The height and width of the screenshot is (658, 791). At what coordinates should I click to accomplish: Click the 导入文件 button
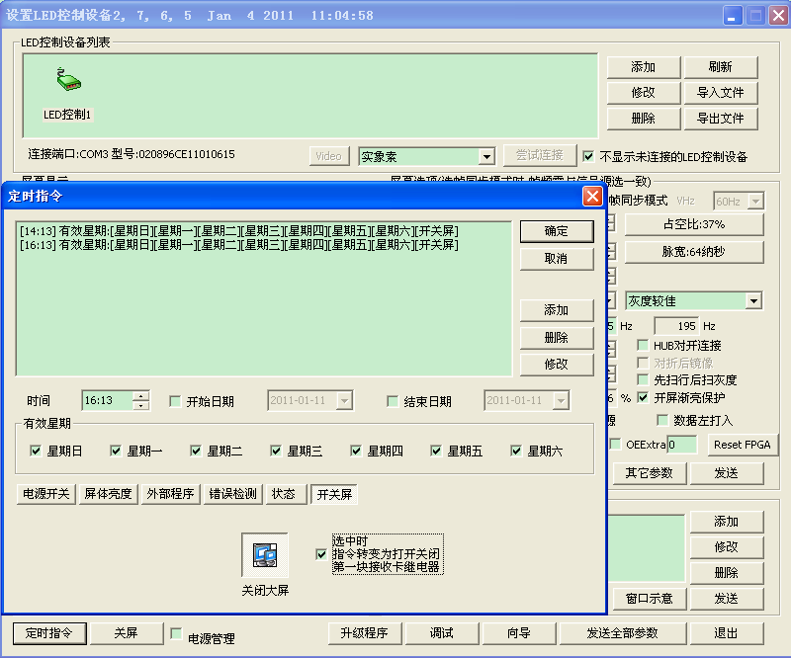721,93
